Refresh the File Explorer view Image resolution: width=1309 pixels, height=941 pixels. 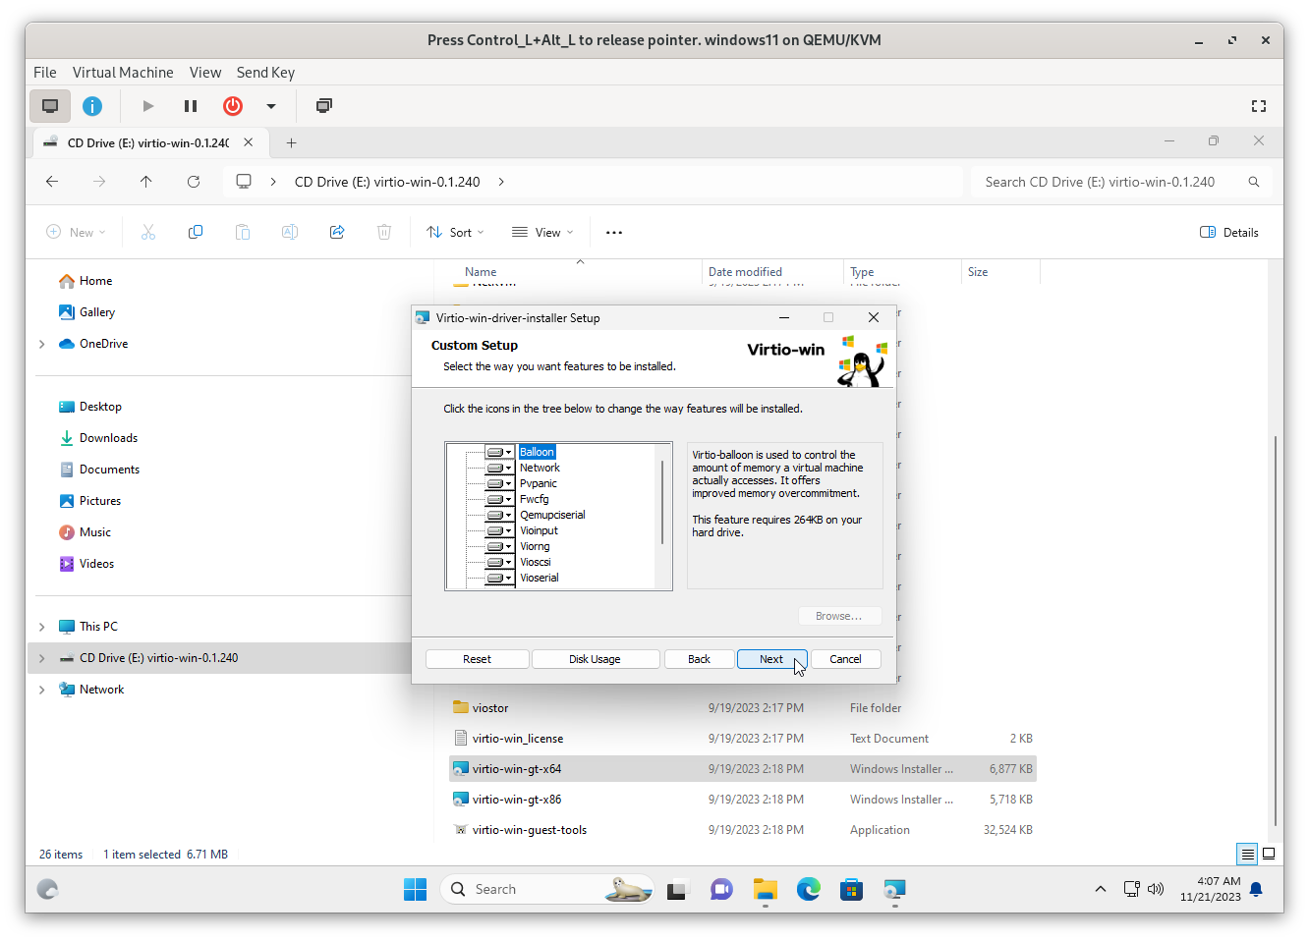click(x=194, y=182)
